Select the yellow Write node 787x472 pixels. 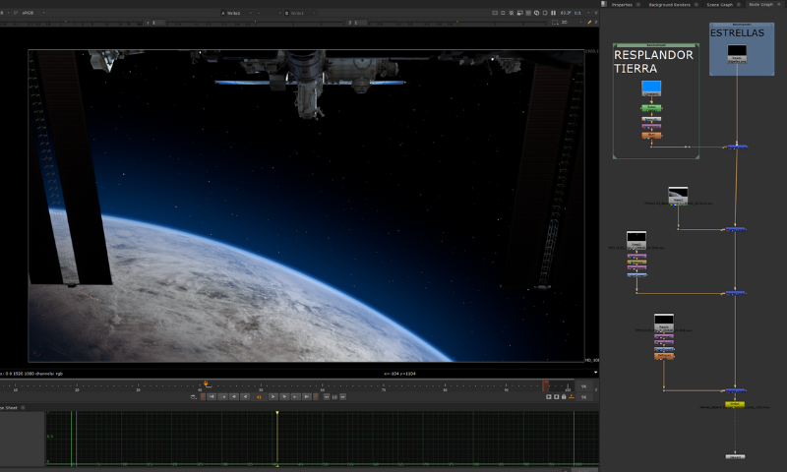[x=735, y=404]
